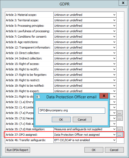Expand Article 37 DPO assigned dropdown
Screen dimensions: 129x158
(85, 135)
